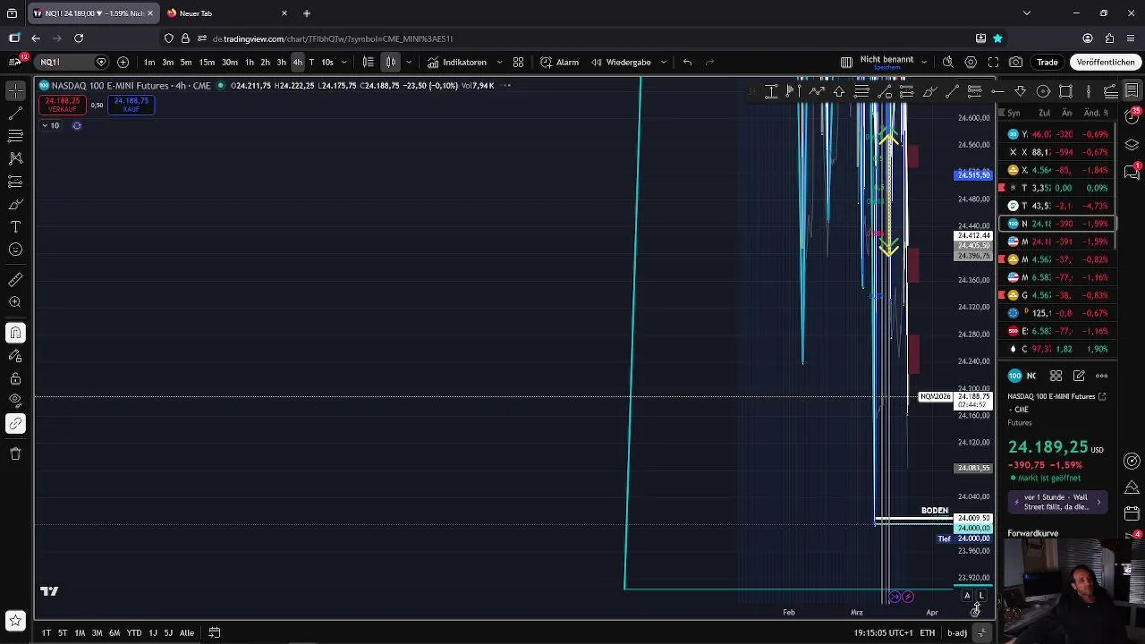Select the Alle date range
Screen dimensions: 1145x644
click(x=187, y=632)
